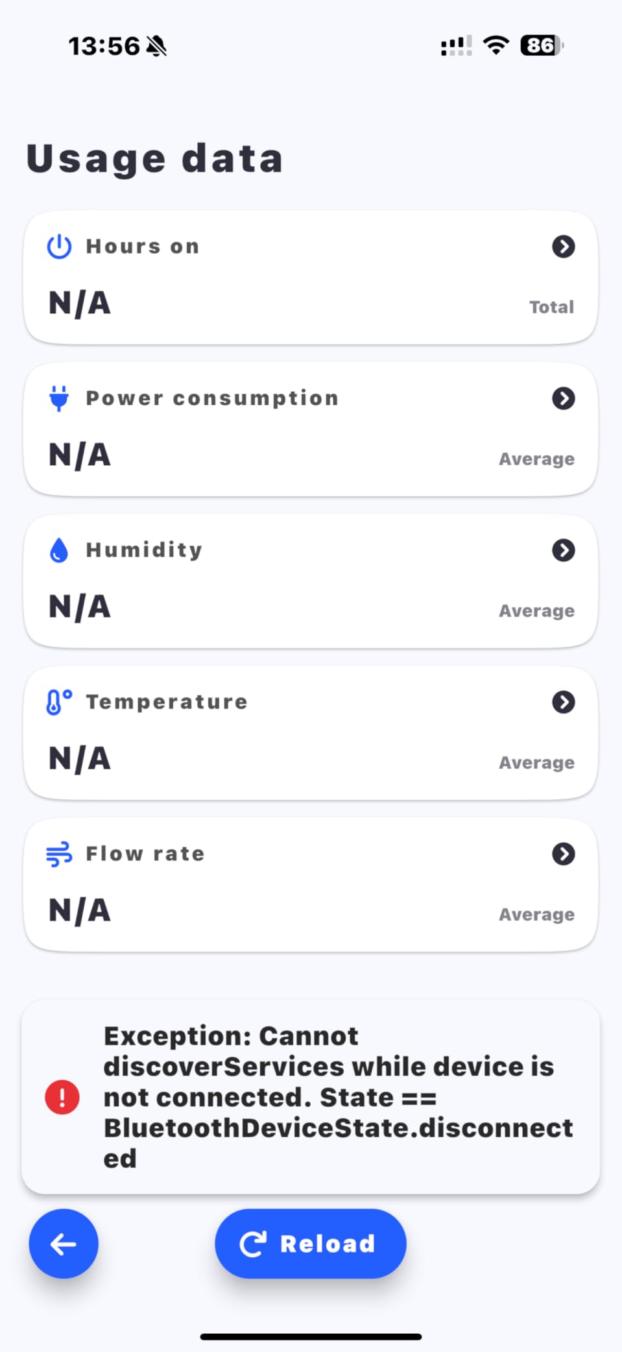
Task: Reload the usage data
Action: [x=311, y=1244]
